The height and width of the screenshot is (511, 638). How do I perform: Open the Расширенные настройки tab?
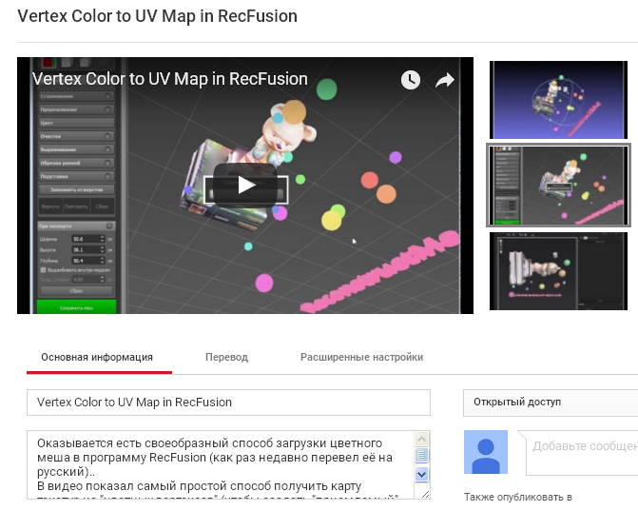(x=361, y=357)
